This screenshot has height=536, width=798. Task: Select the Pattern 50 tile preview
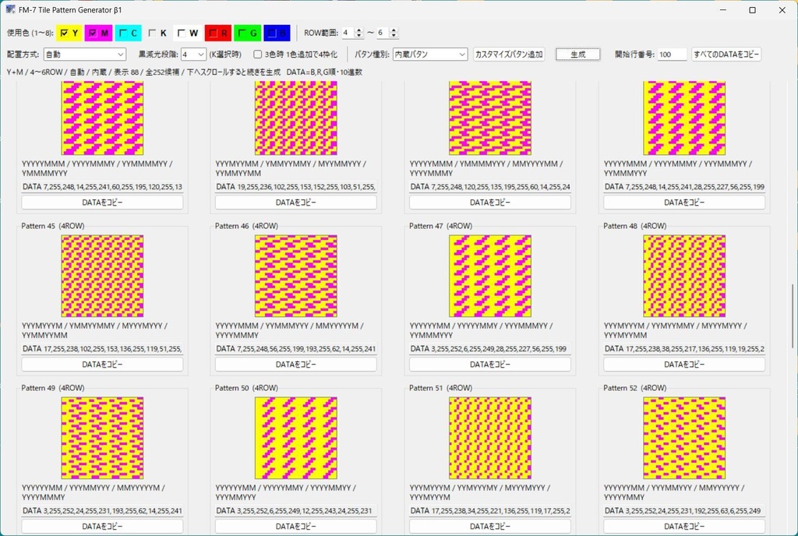pos(295,438)
